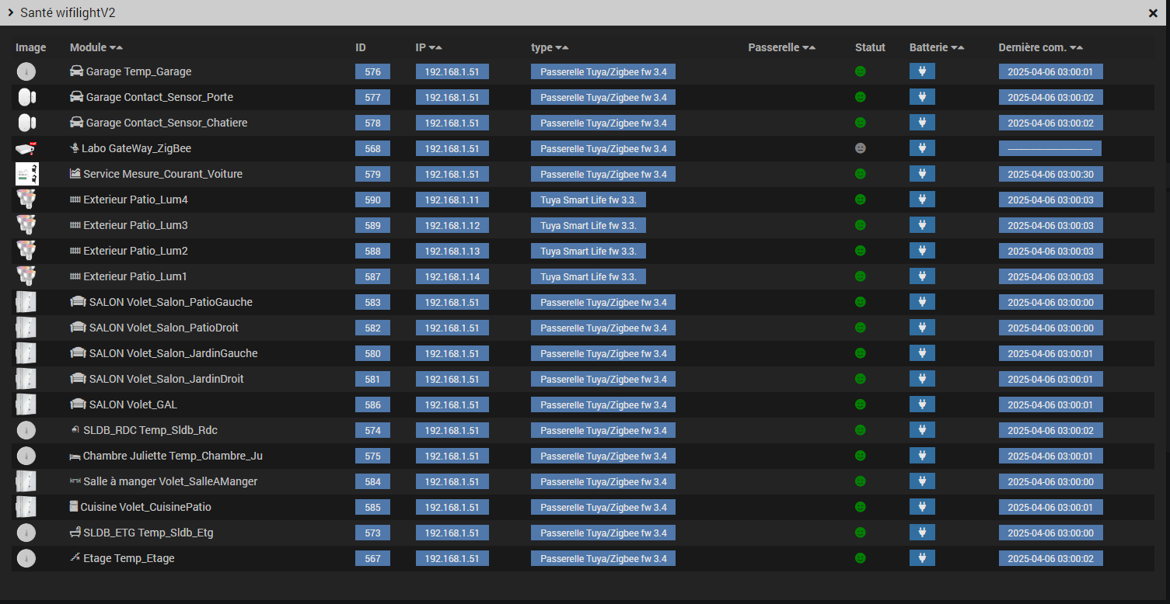Open the Service Mesure_Courant_Voiture module
Screen dimensions: 1170x604
[x=162, y=174]
